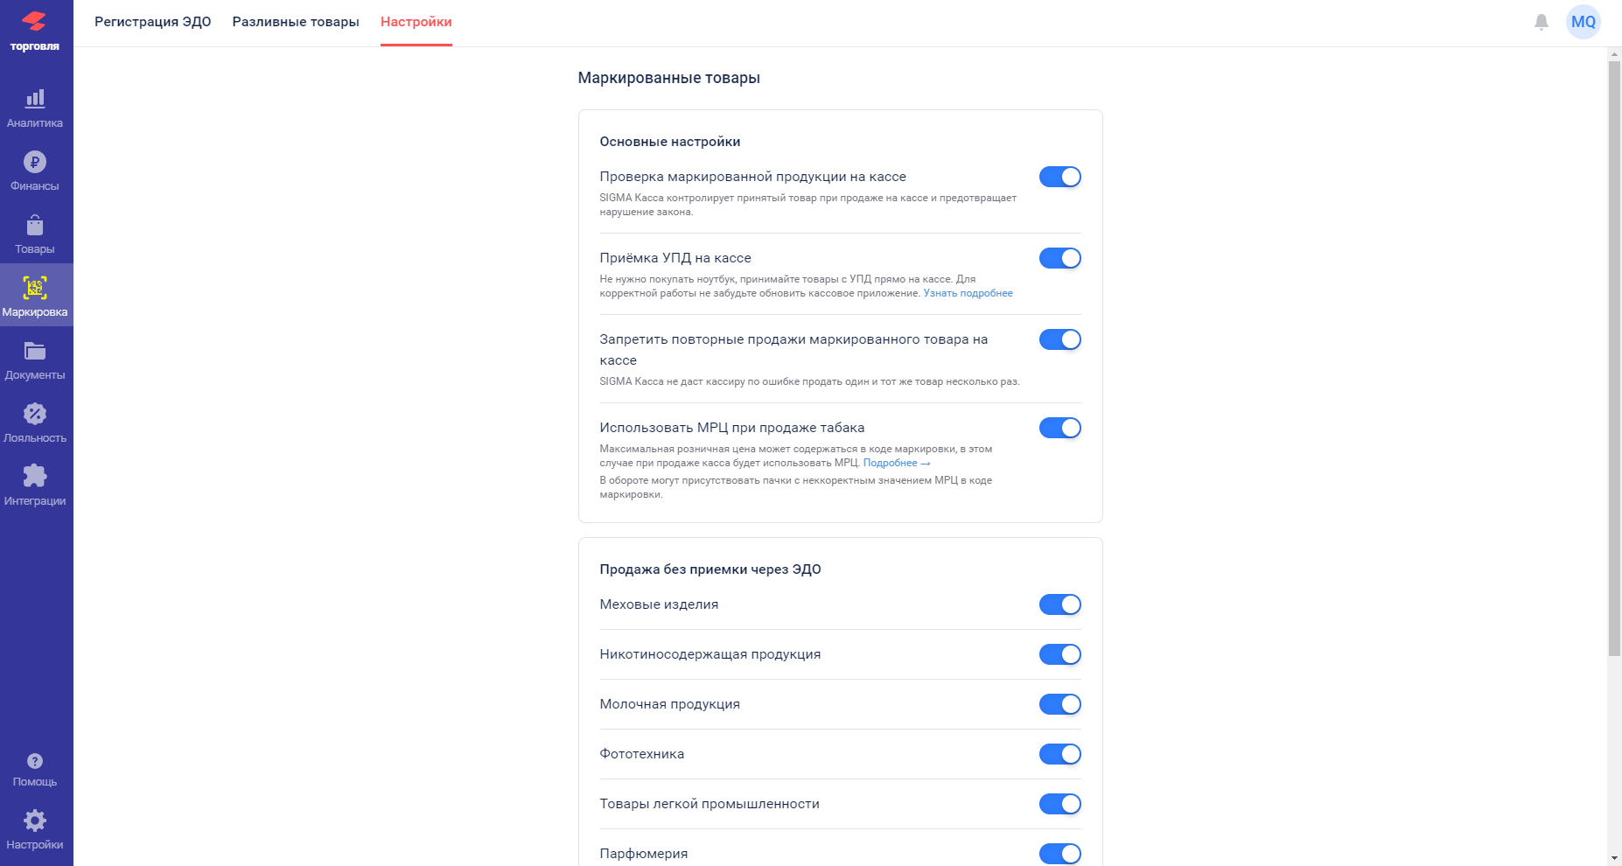
Task: Go to Финансы in sidebar
Action: (35, 171)
